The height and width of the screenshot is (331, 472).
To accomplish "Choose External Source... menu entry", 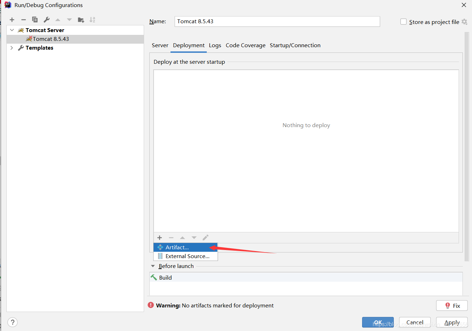I will tap(187, 256).
